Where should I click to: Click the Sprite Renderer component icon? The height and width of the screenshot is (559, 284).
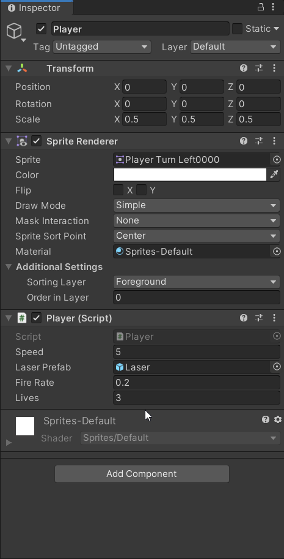[x=22, y=141]
